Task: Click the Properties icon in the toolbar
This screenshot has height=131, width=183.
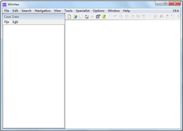Action: tap(98, 16)
